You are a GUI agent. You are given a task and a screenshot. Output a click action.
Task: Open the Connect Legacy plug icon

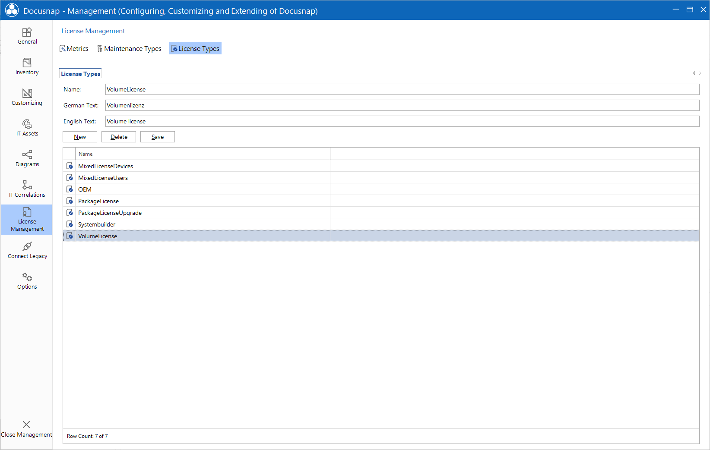point(27,246)
